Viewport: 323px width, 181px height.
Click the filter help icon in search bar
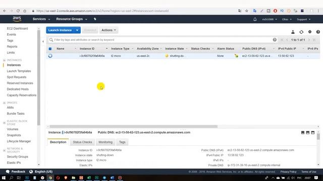275,40
